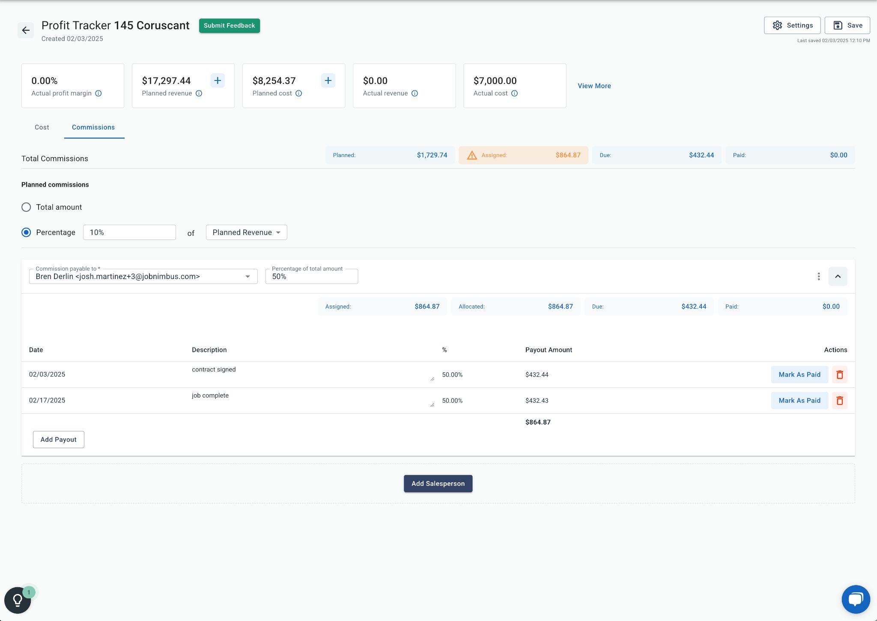Click the 10% percentage input field
The height and width of the screenshot is (621, 877).
(x=129, y=232)
